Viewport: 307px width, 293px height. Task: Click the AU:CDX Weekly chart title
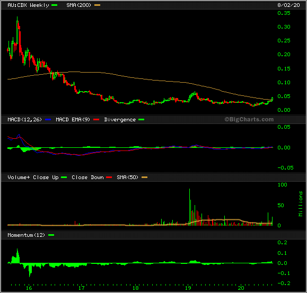[28, 5]
